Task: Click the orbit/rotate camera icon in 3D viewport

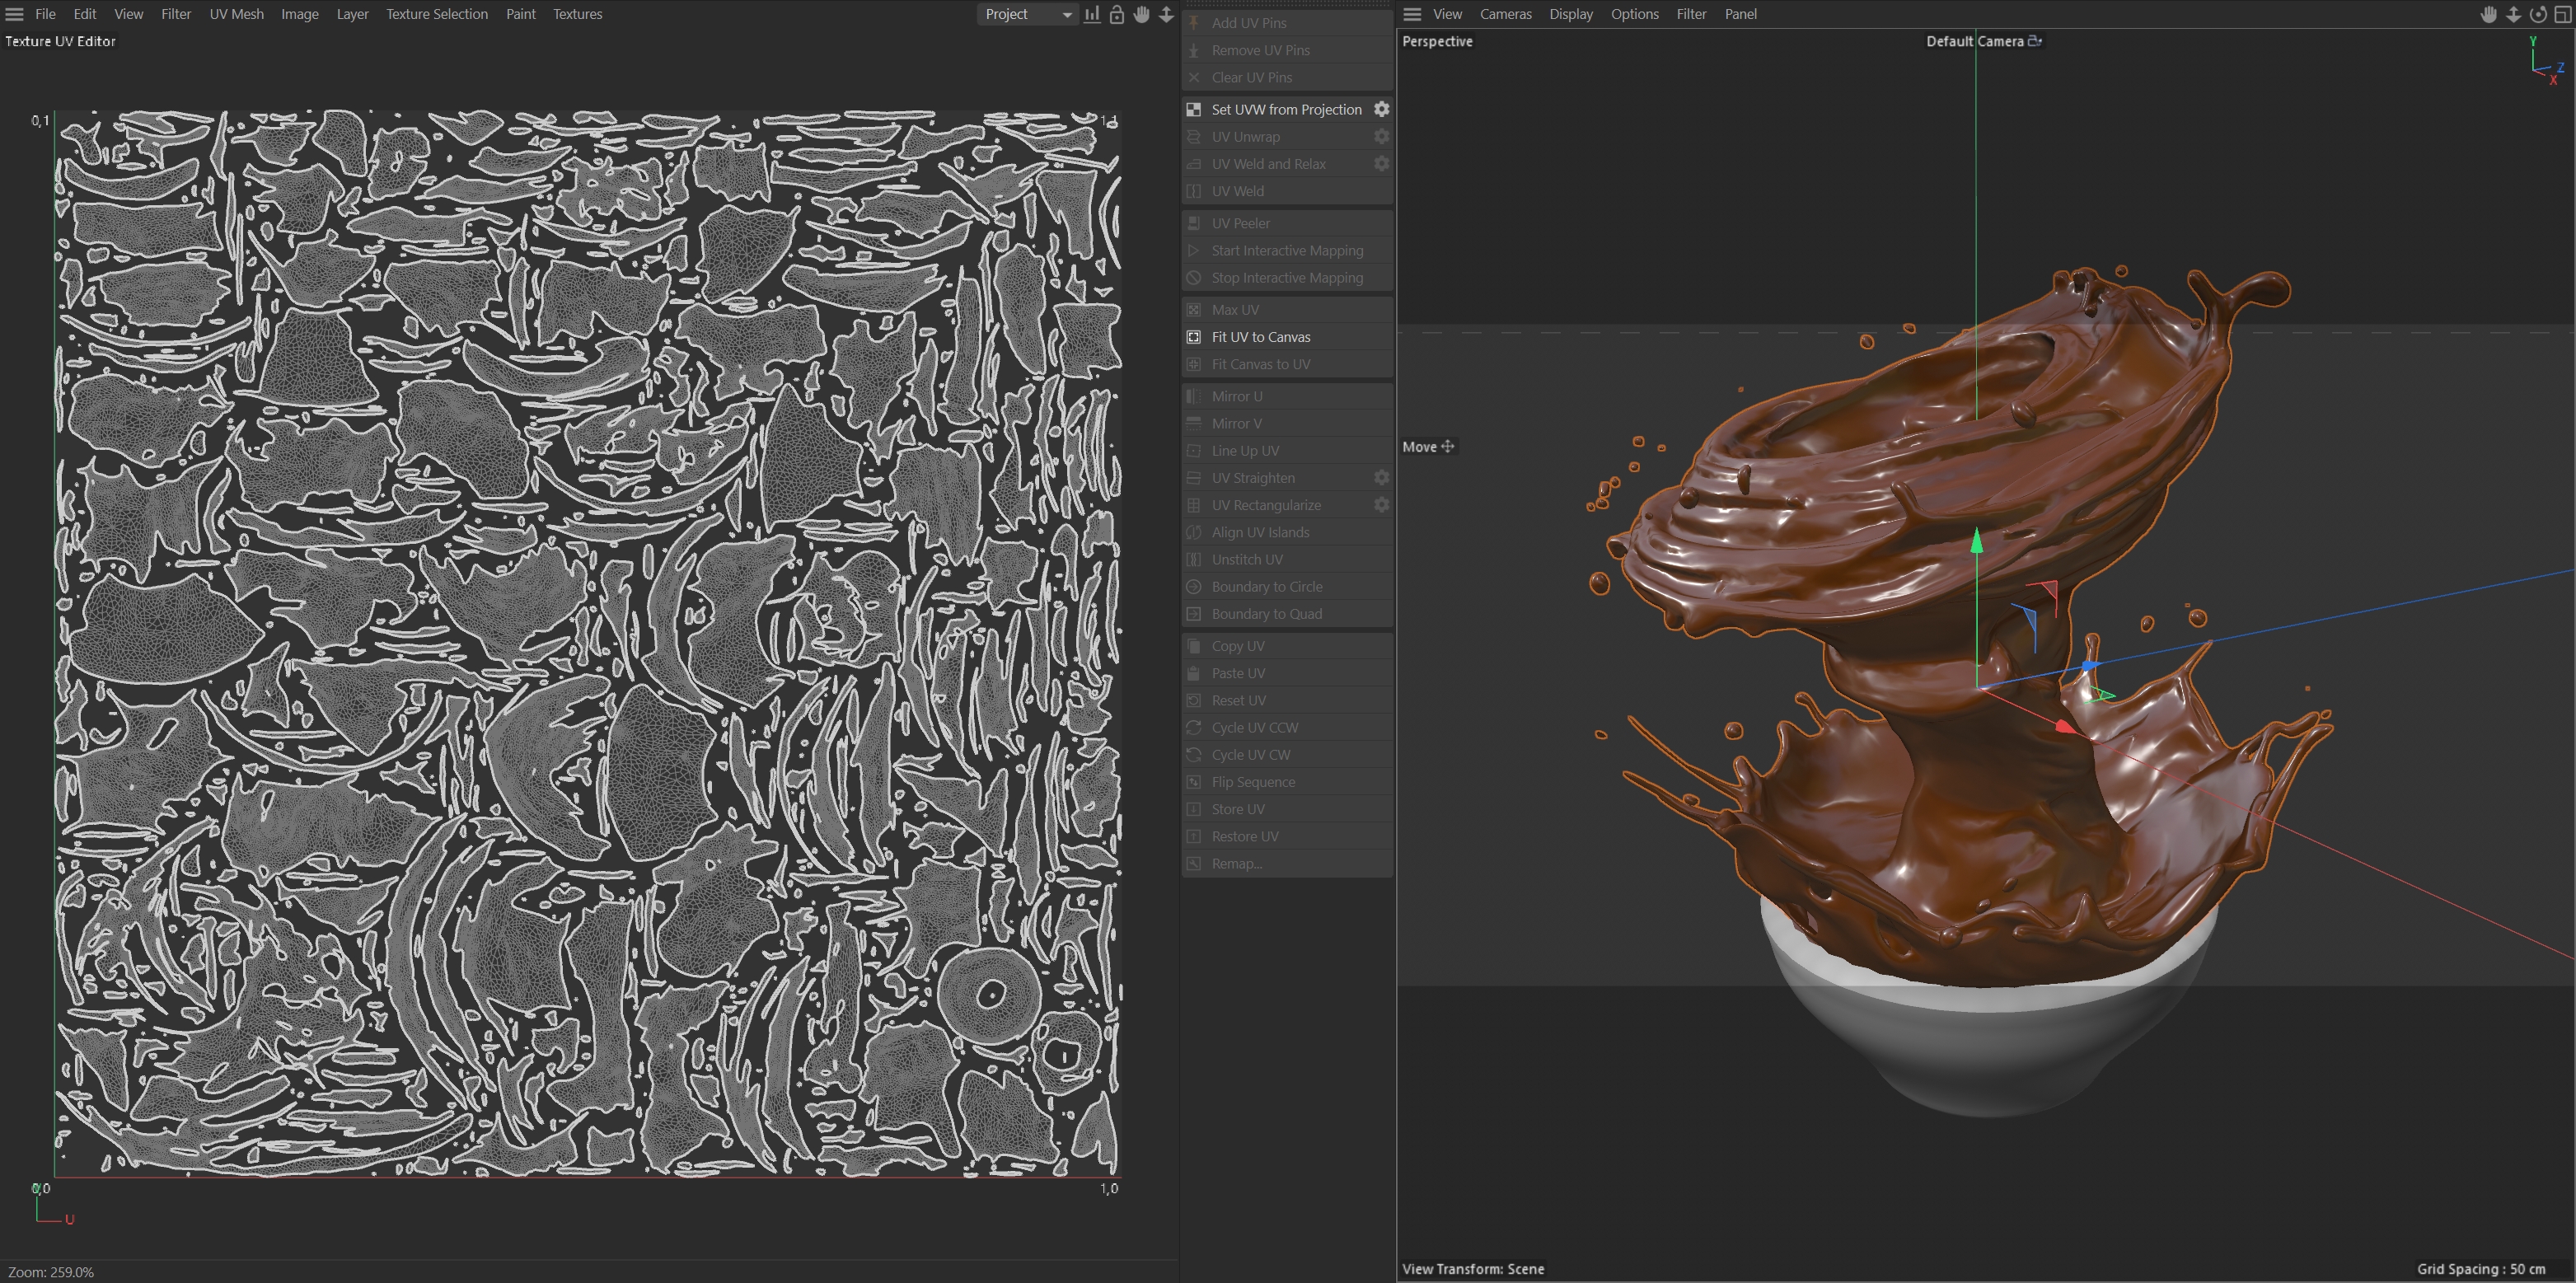Action: 2538,14
